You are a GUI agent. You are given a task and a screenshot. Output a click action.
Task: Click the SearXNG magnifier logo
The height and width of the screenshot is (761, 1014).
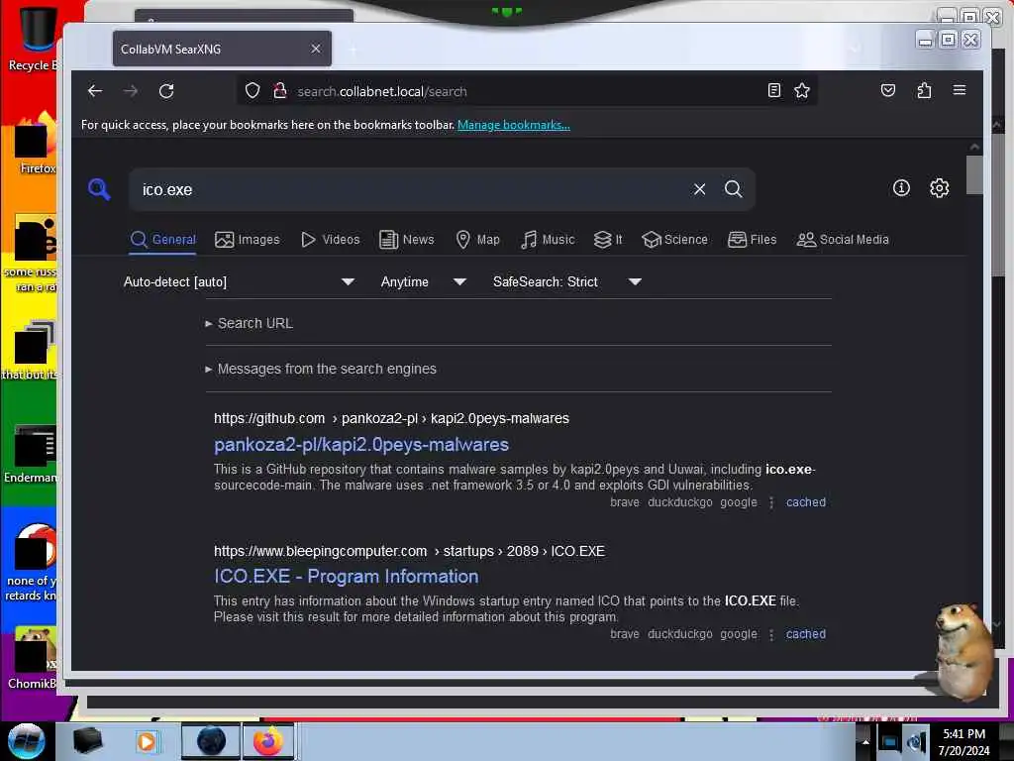(x=99, y=189)
